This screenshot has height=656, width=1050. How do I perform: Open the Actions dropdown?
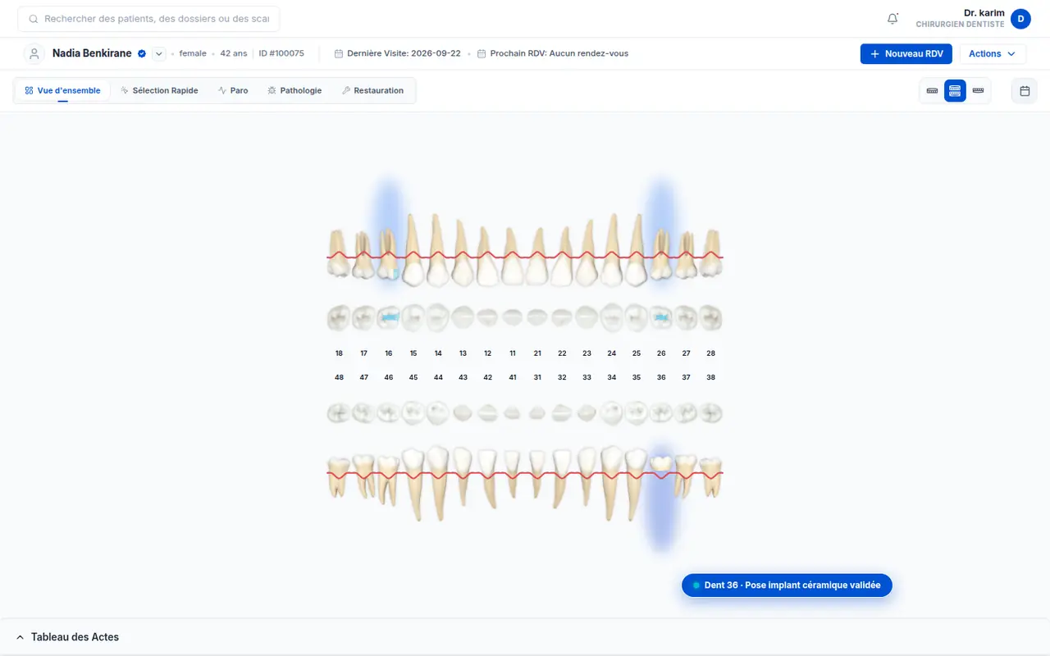(x=993, y=54)
